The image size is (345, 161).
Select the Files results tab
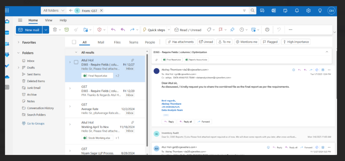(x=117, y=42)
